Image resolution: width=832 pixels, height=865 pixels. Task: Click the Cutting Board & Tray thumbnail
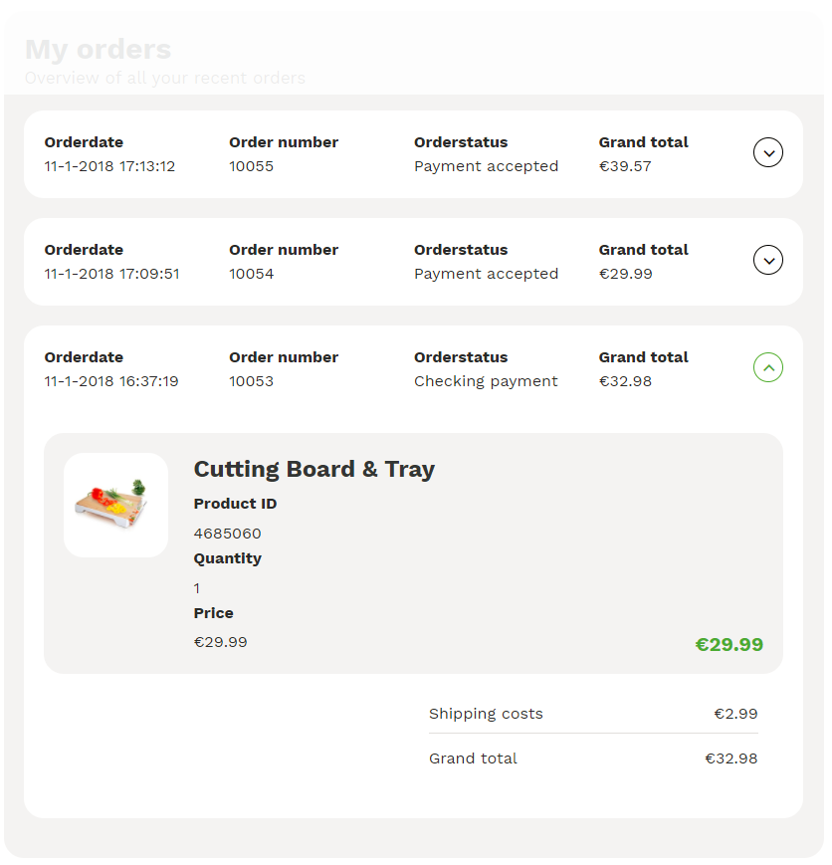click(x=115, y=505)
